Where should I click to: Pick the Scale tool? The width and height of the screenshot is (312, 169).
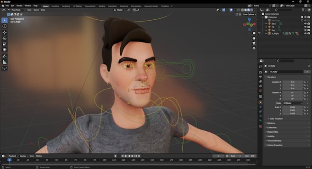pos(5,44)
